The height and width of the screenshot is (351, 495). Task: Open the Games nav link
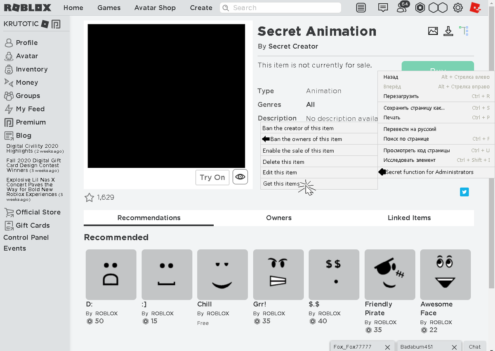109,8
